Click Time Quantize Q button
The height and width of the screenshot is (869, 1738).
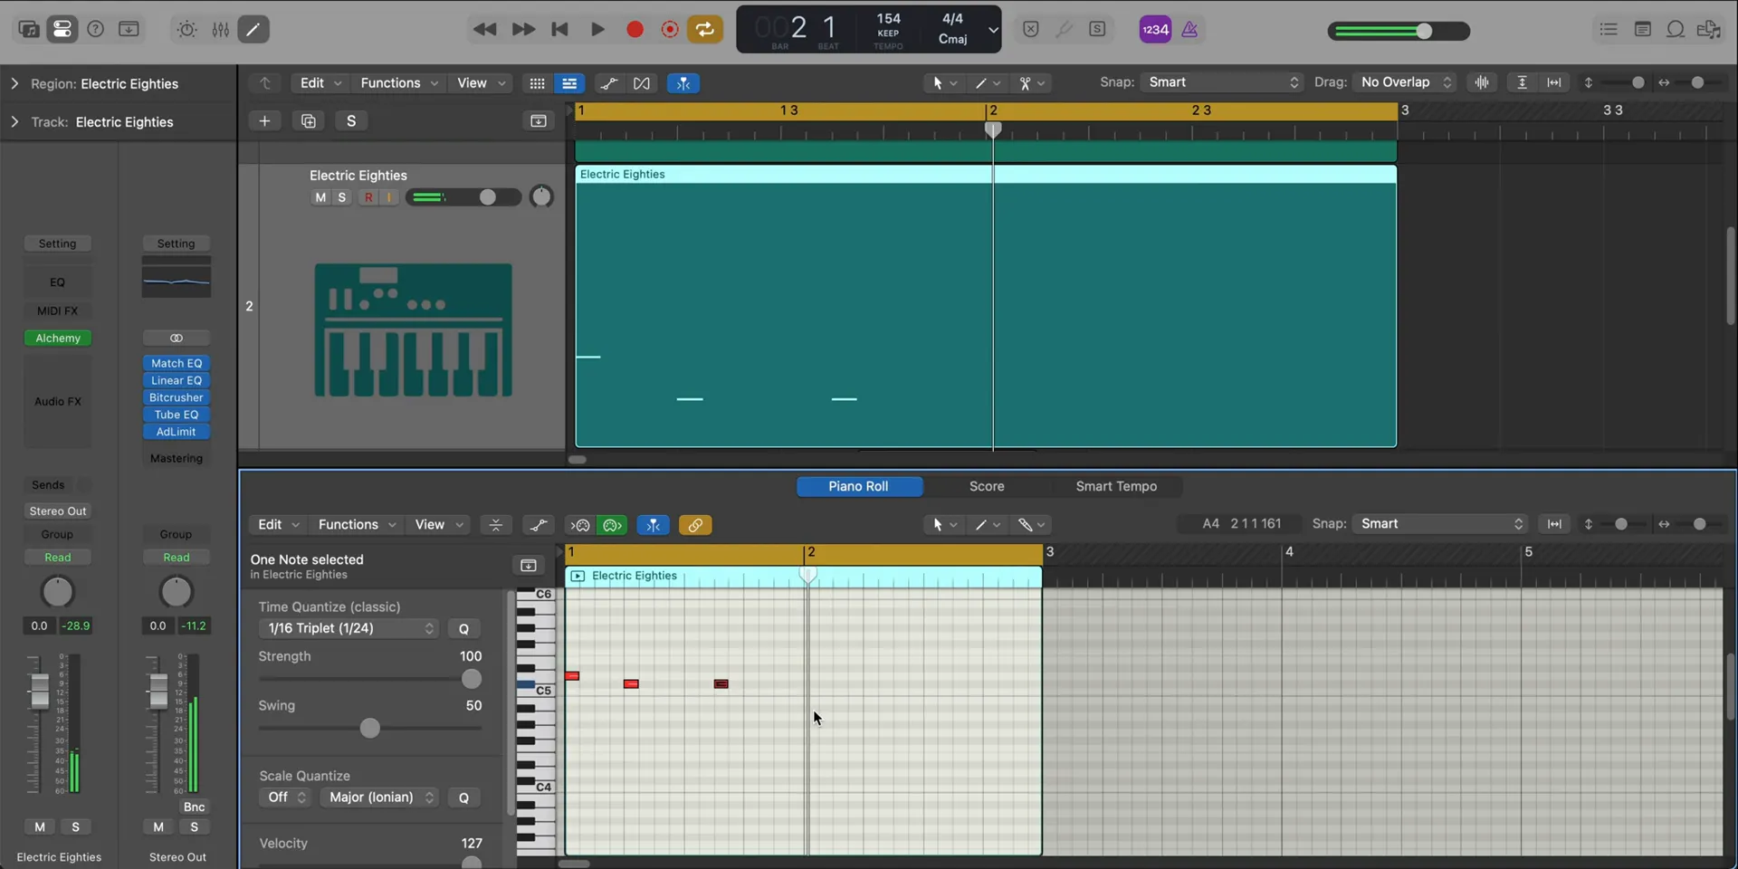(463, 628)
